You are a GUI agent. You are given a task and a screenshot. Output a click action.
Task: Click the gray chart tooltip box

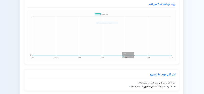128,55
